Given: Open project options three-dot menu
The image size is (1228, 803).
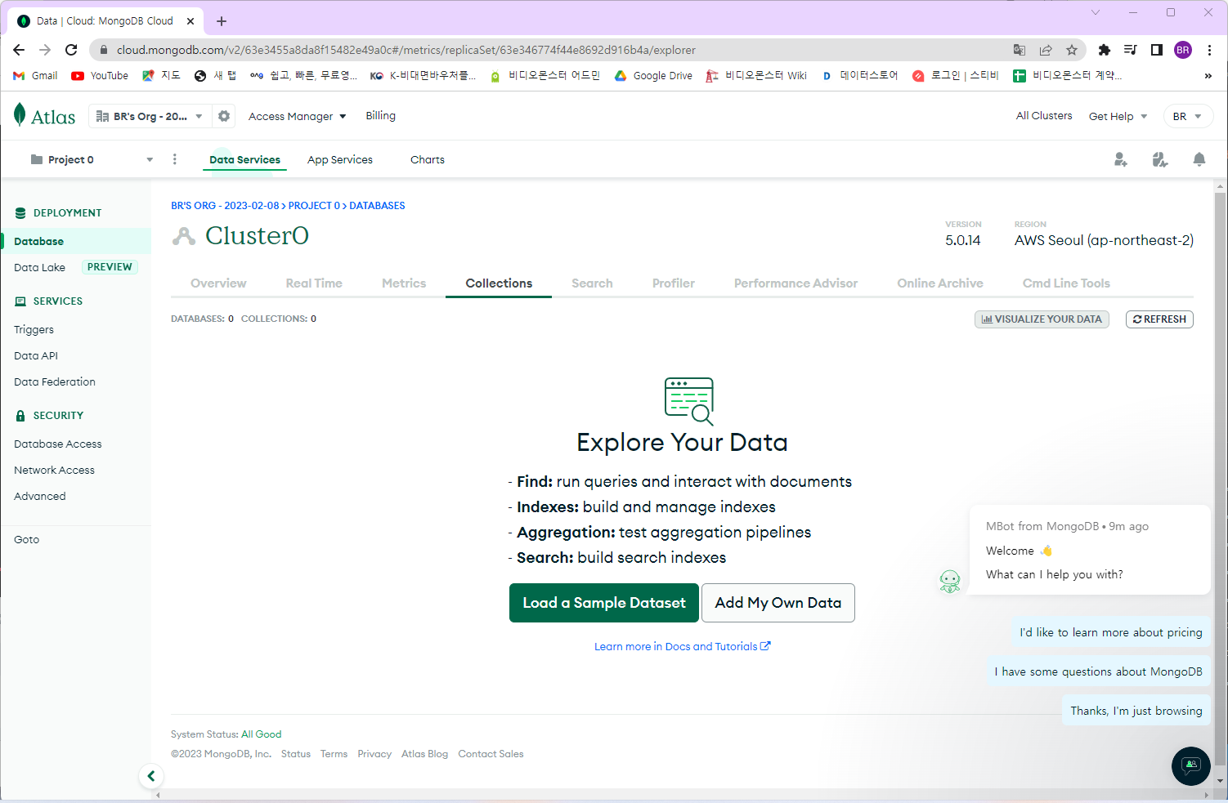Looking at the screenshot, I should pyautogui.click(x=174, y=159).
